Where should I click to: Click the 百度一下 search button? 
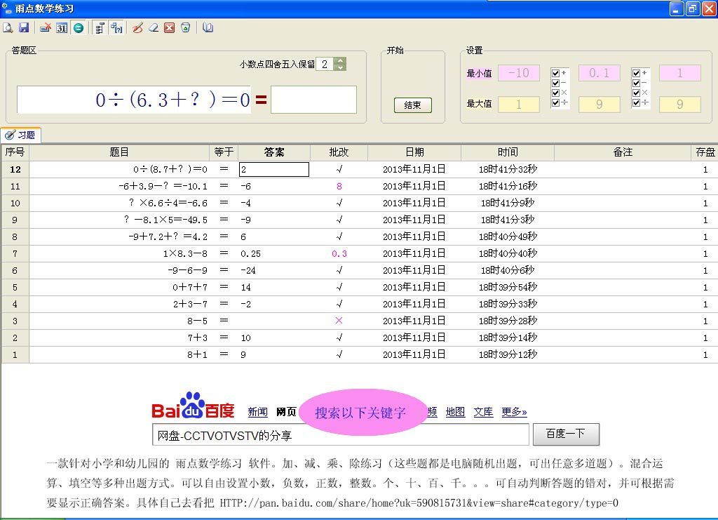click(566, 434)
